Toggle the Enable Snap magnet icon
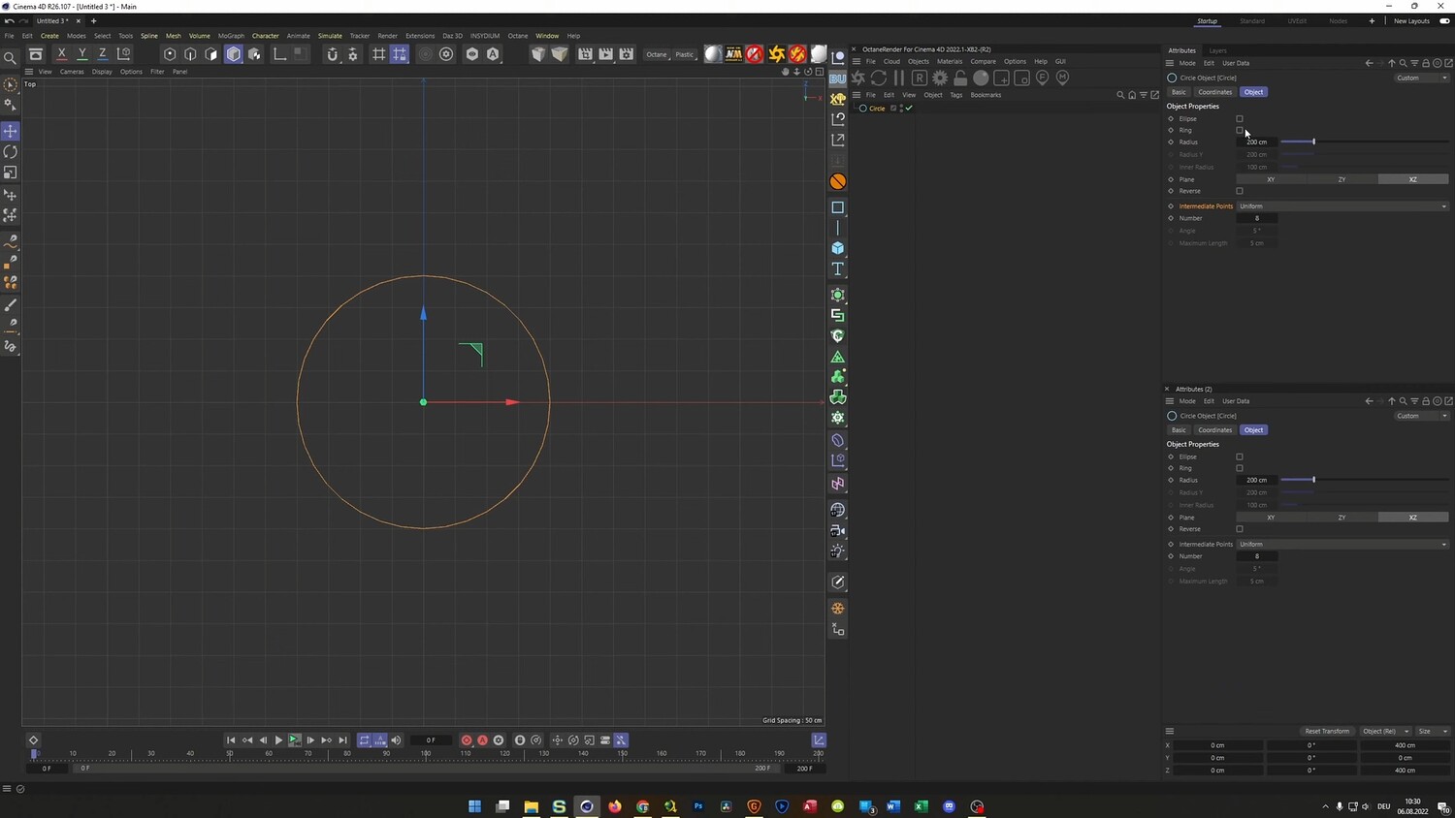The image size is (1455, 818). [x=332, y=54]
